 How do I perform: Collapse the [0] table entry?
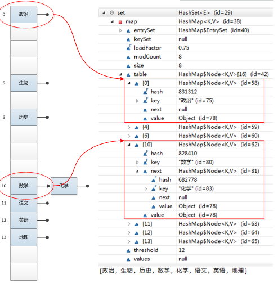pyautogui.click(x=129, y=83)
